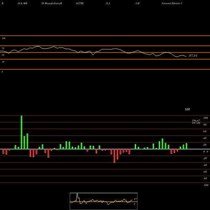Click the ') GE' ticker text
The image size is (210, 210).
(x=137, y=3)
